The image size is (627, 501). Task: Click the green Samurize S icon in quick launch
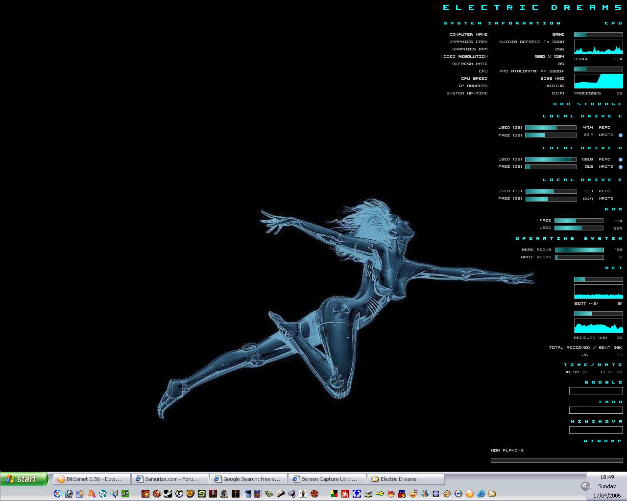pyautogui.click(x=125, y=494)
